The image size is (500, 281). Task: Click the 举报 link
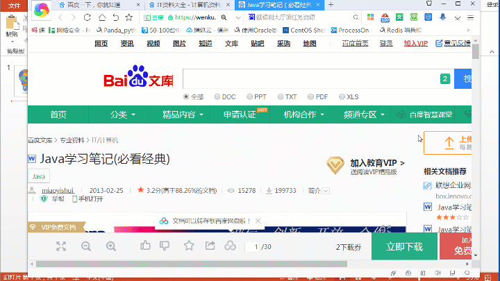(58, 199)
